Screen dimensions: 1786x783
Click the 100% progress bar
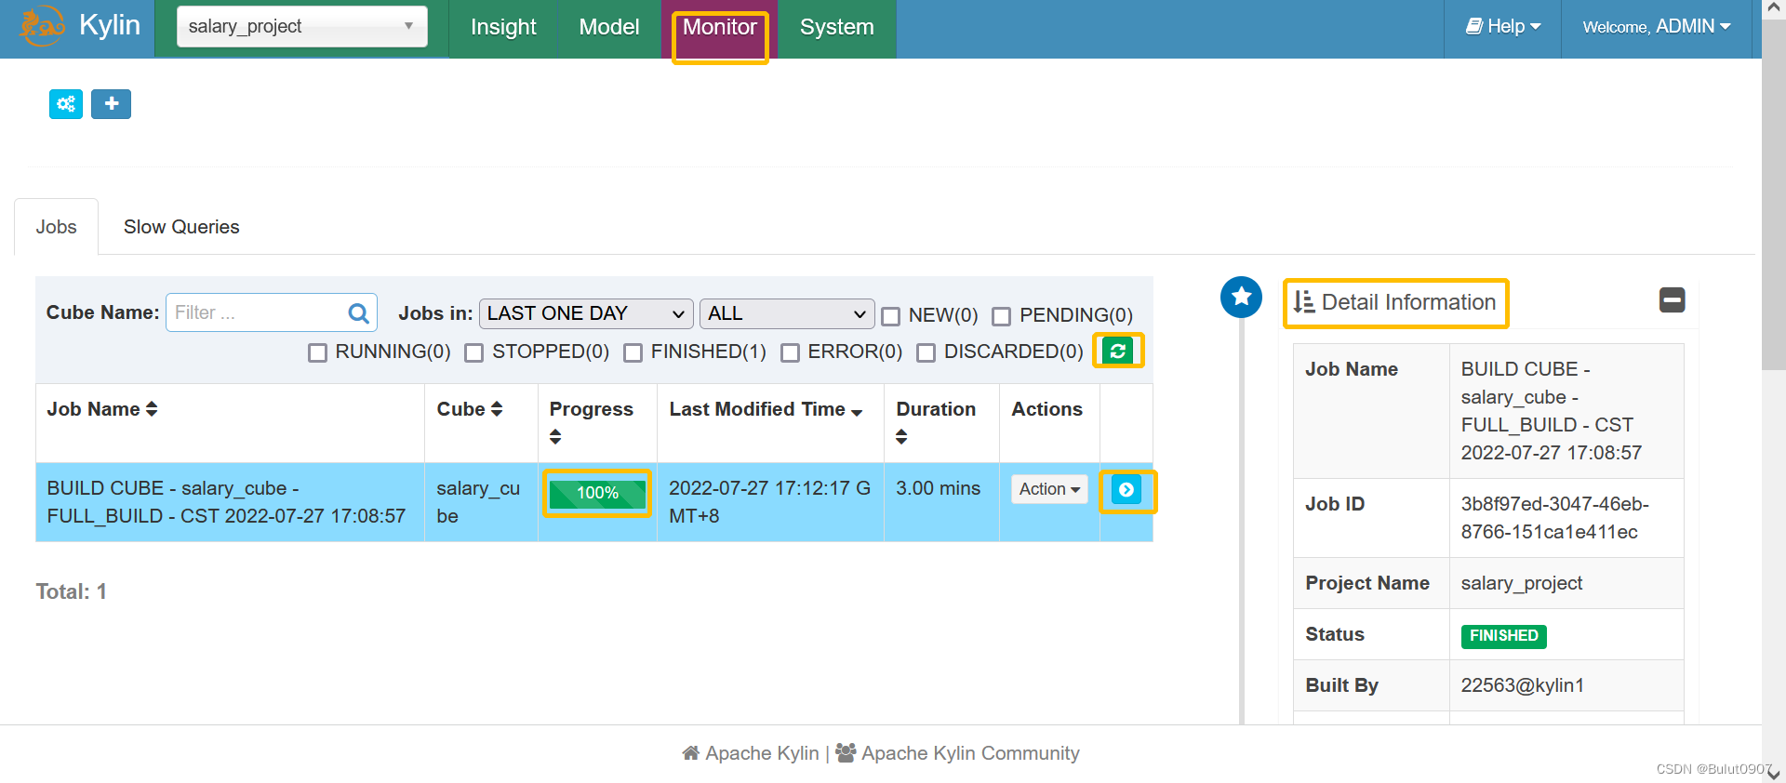(x=597, y=493)
